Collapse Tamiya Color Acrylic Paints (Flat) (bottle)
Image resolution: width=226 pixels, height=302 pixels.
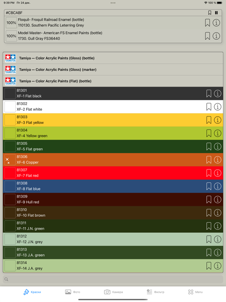pos(113,81)
